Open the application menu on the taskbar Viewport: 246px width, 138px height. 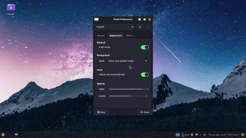(3, 135)
